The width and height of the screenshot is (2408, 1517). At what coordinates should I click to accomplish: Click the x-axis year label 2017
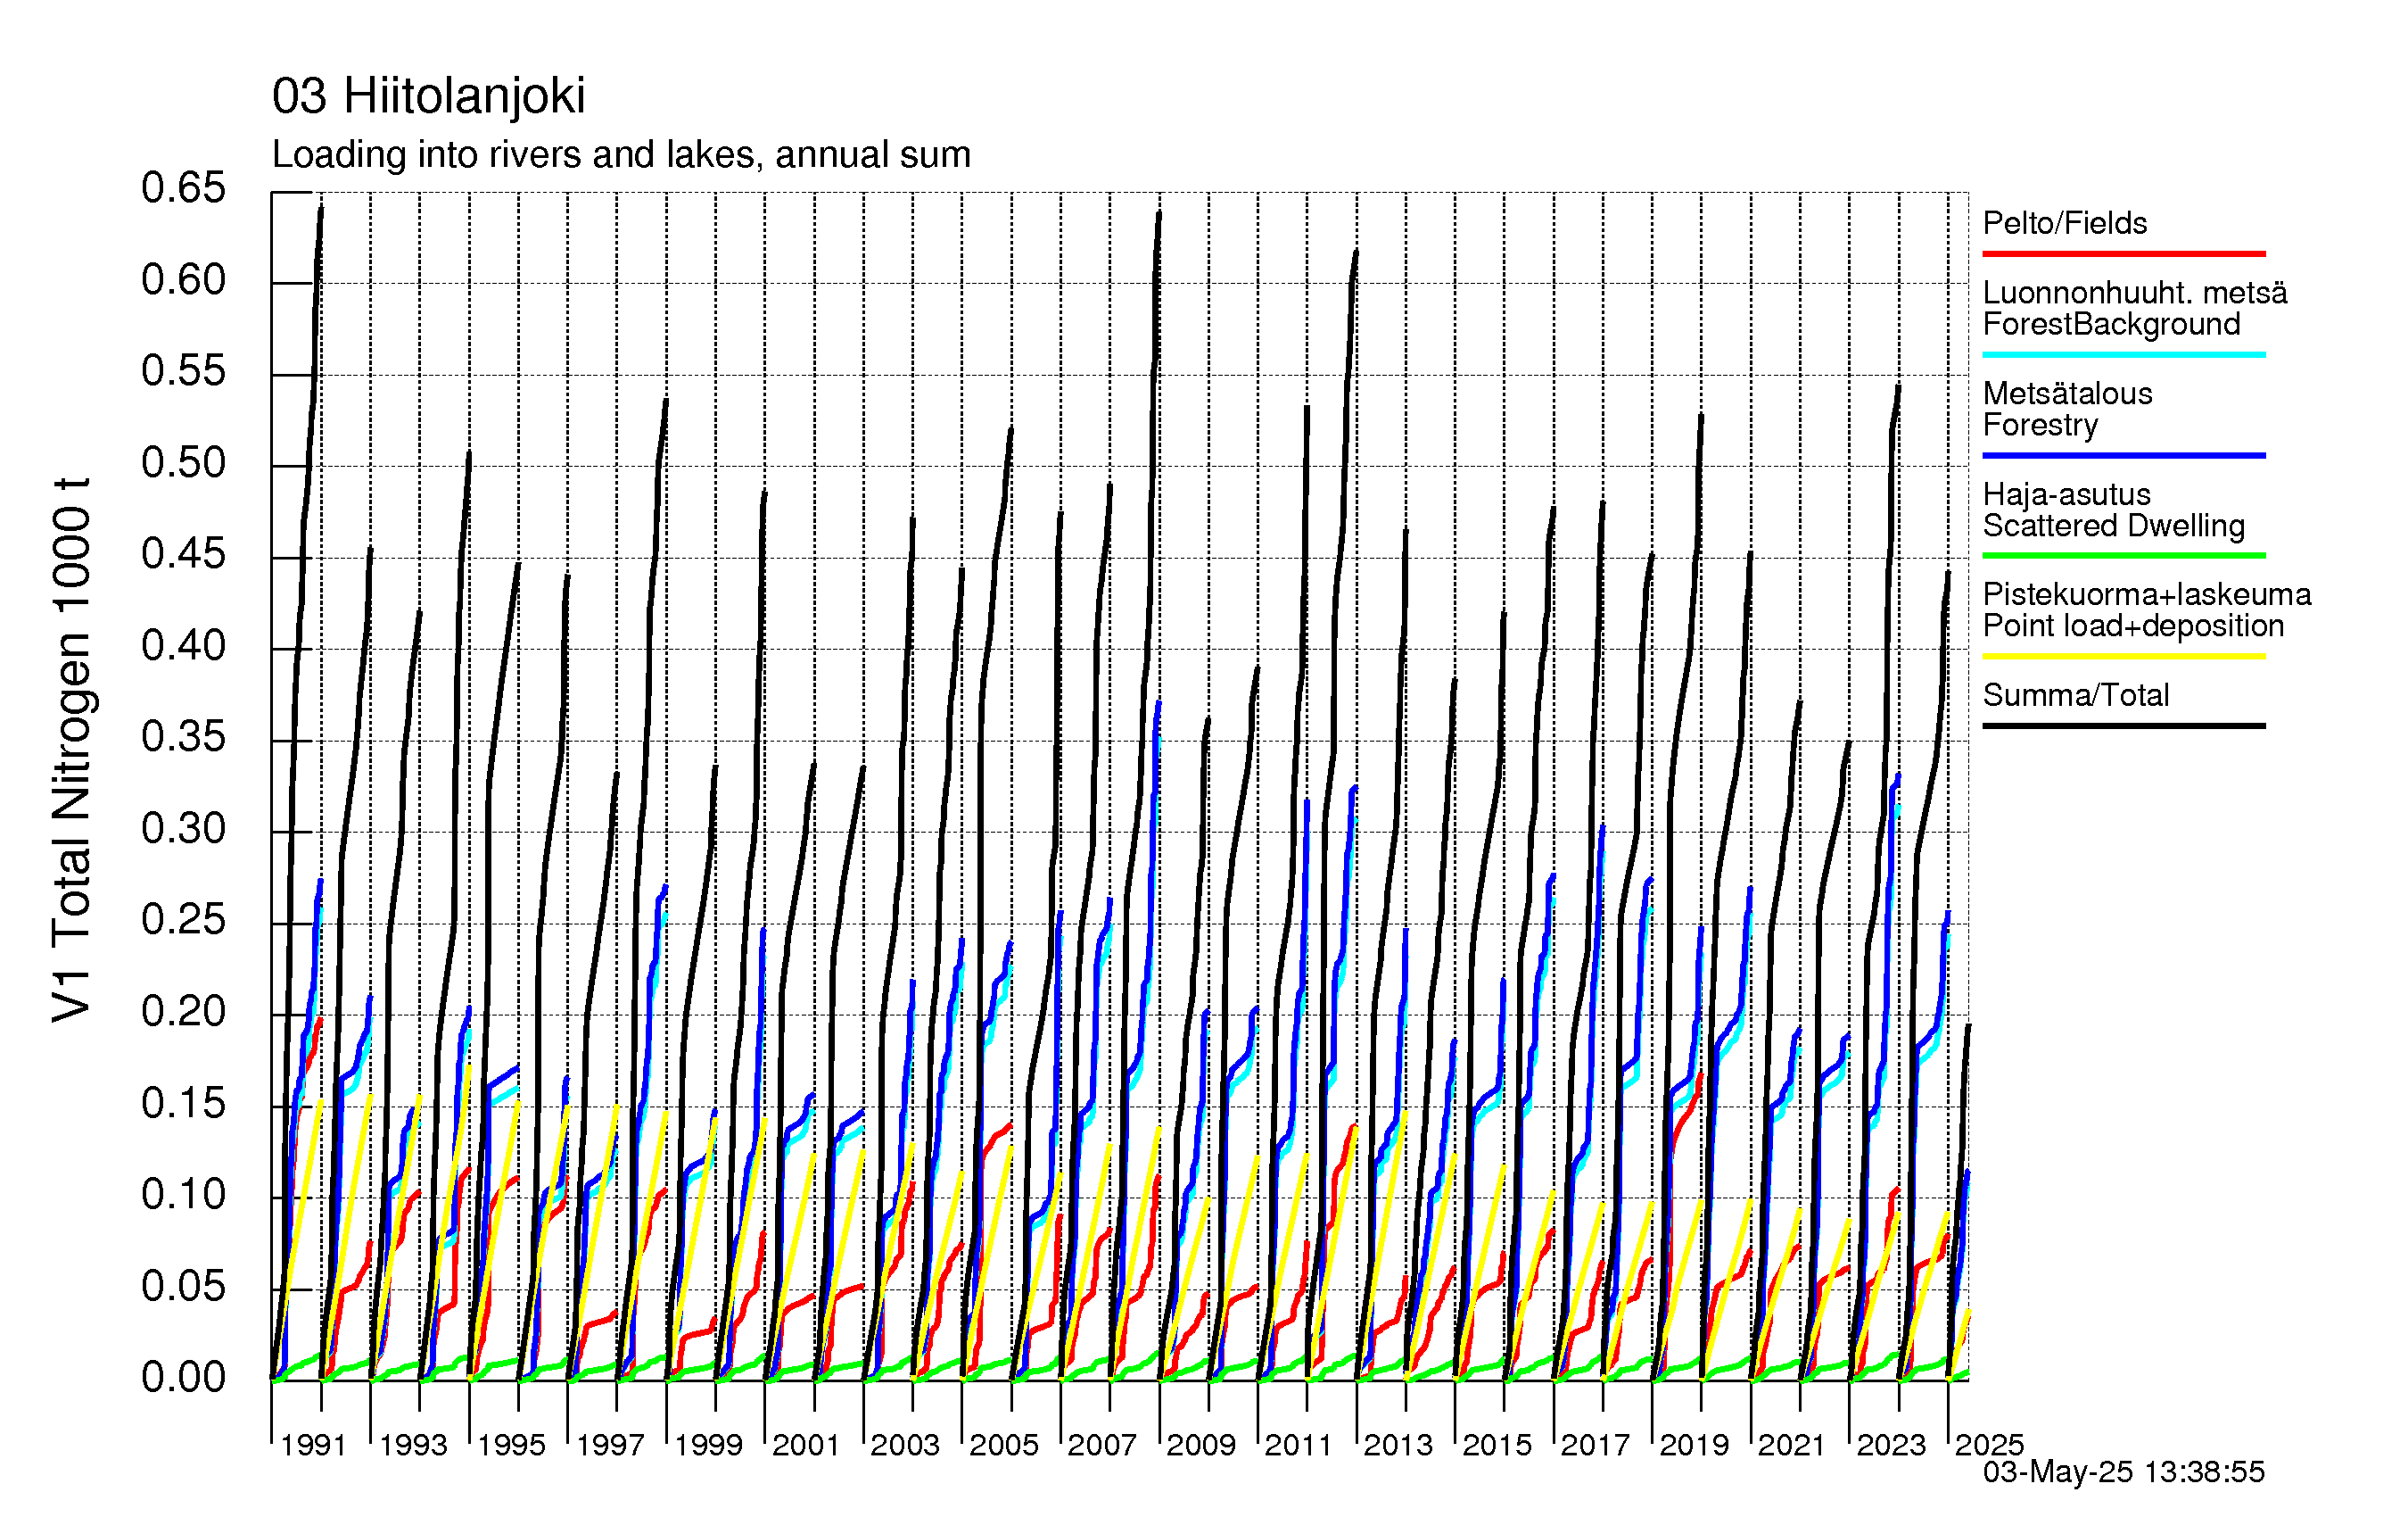[1595, 1446]
